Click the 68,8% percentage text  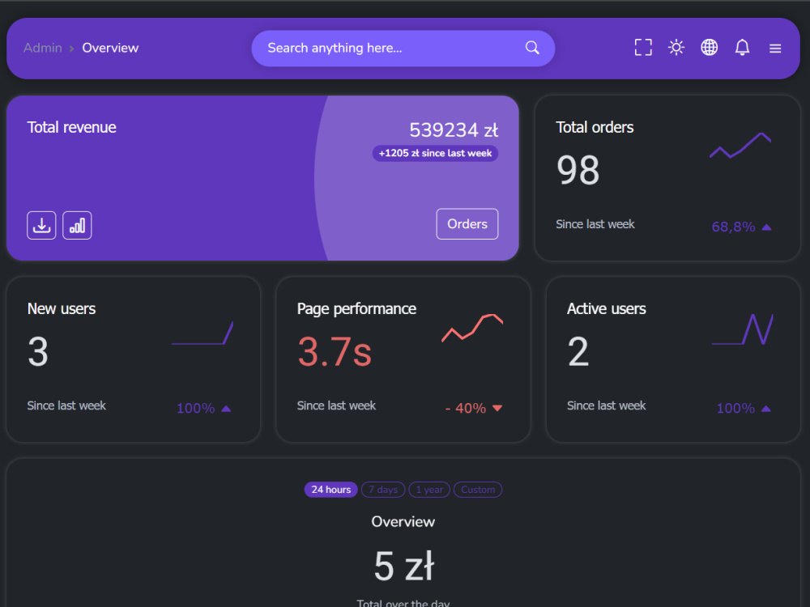coord(733,227)
